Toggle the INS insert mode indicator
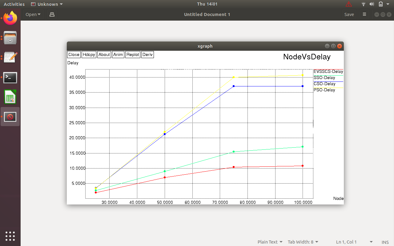The height and width of the screenshot is (246, 394). (385, 242)
